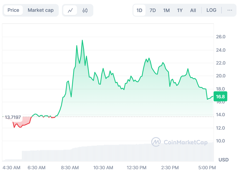Image resolution: width=240 pixels, height=177 pixels.
Task: Toggle LOG scale on chart
Action: click(211, 10)
